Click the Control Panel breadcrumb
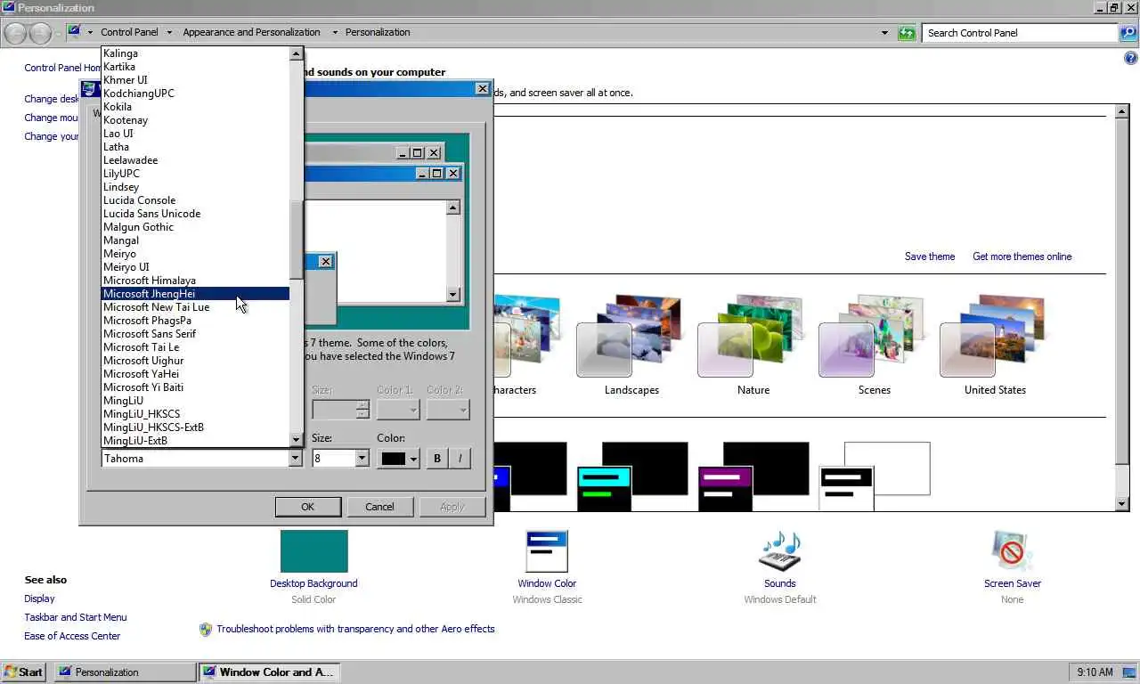 129,33
